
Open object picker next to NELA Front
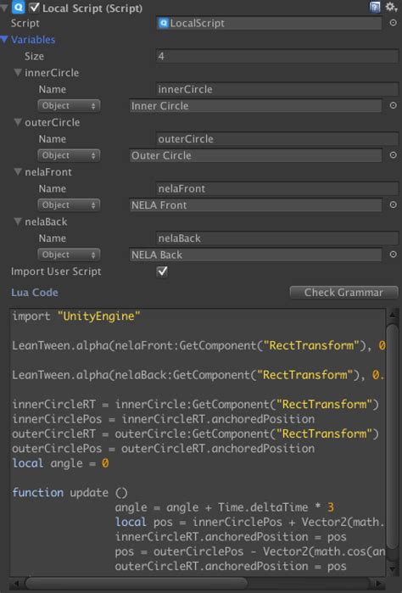(x=394, y=204)
